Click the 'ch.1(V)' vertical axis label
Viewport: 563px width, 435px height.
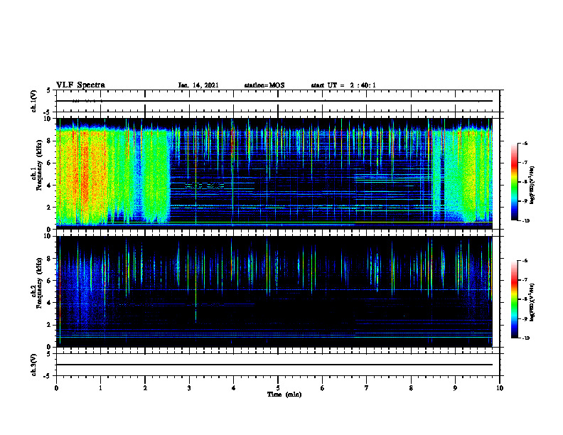[34, 101]
